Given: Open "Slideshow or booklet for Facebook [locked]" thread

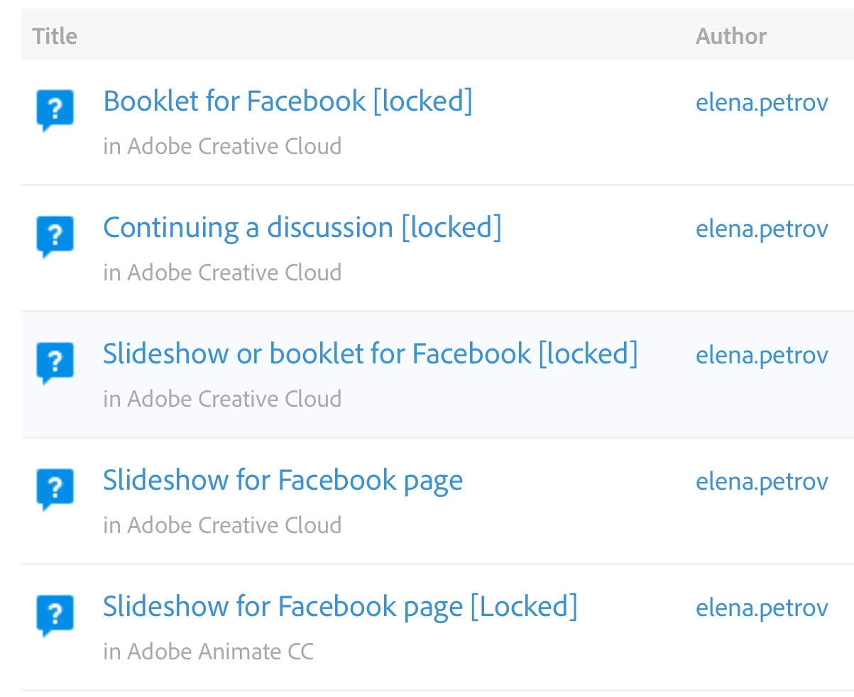Looking at the screenshot, I should 370,353.
